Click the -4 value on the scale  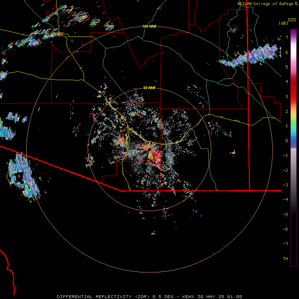coord(285,200)
